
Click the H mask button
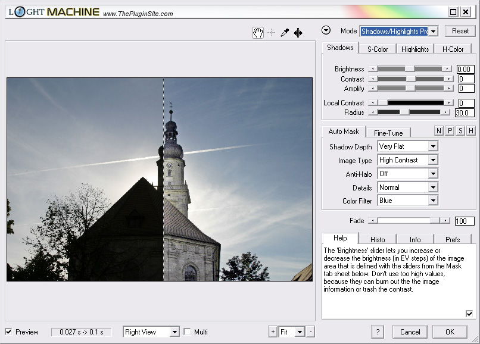tap(471, 131)
